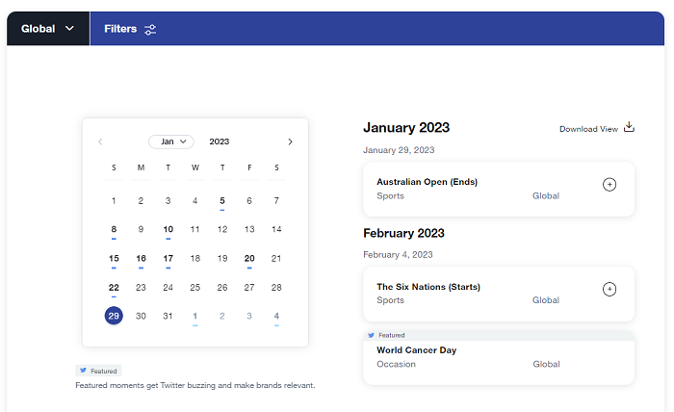This screenshot has height=412, width=674.
Task: Select February 2 in next-month row
Action: point(222,316)
